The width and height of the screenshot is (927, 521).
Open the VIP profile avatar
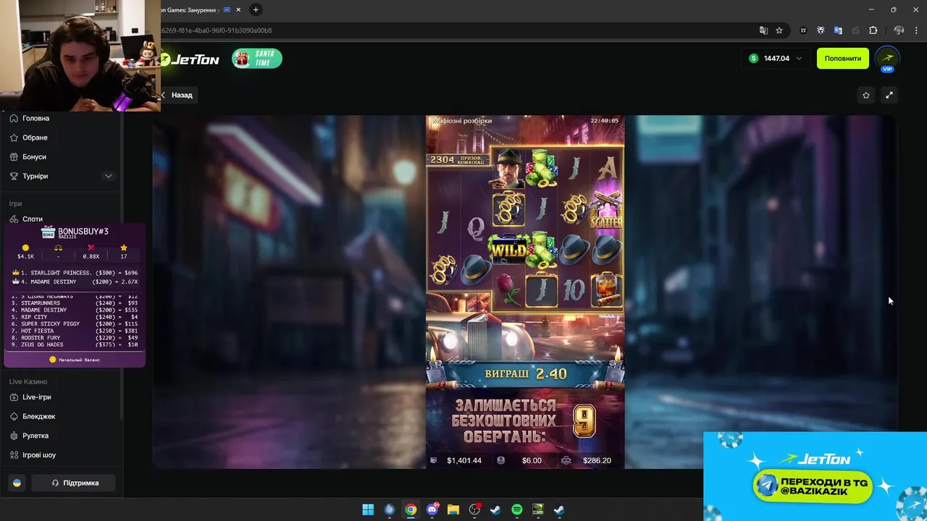pyautogui.click(x=888, y=59)
